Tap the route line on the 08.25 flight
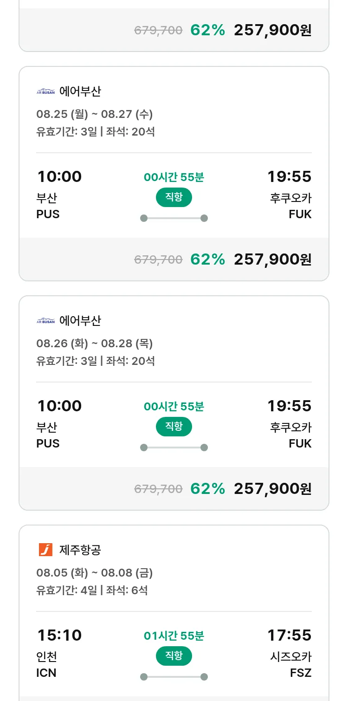The width and height of the screenshot is (348, 701). tap(174, 218)
